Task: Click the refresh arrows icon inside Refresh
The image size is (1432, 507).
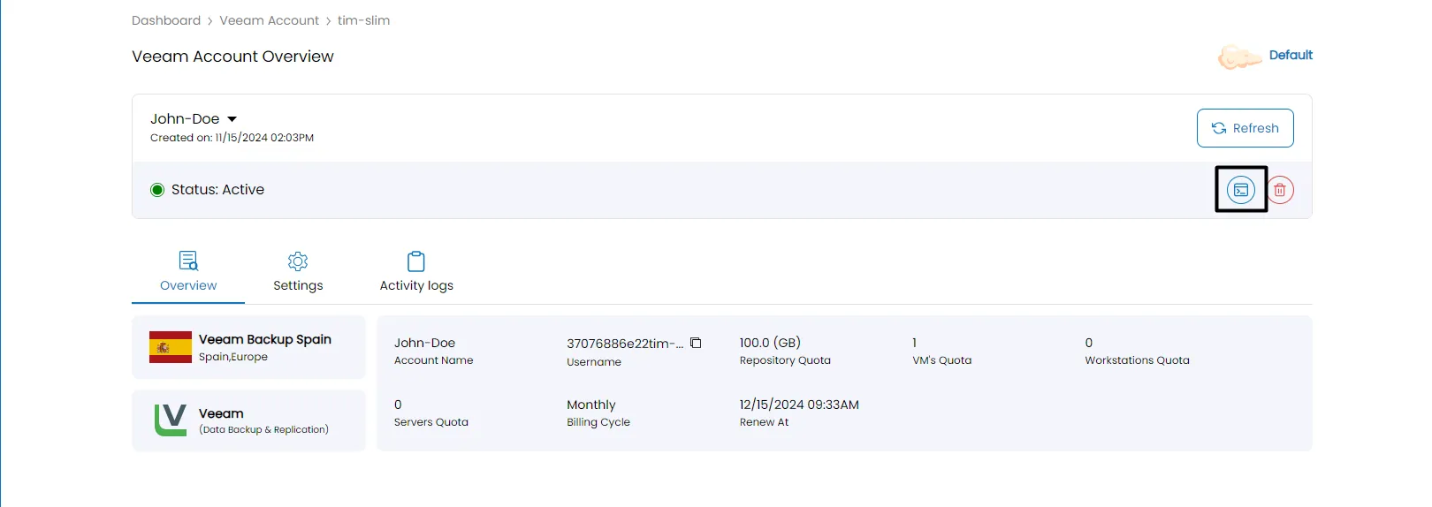Action: pyautogui.click(x=1219, y=128)
